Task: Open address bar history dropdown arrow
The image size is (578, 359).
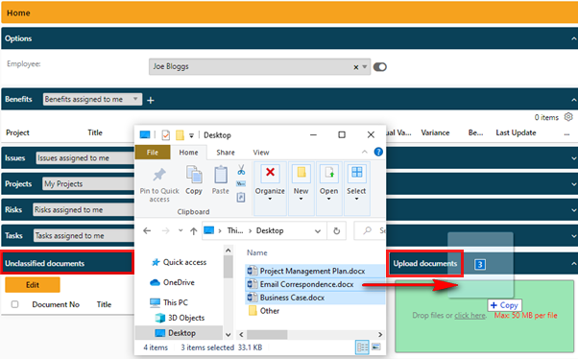Action: tap(318, 231)
